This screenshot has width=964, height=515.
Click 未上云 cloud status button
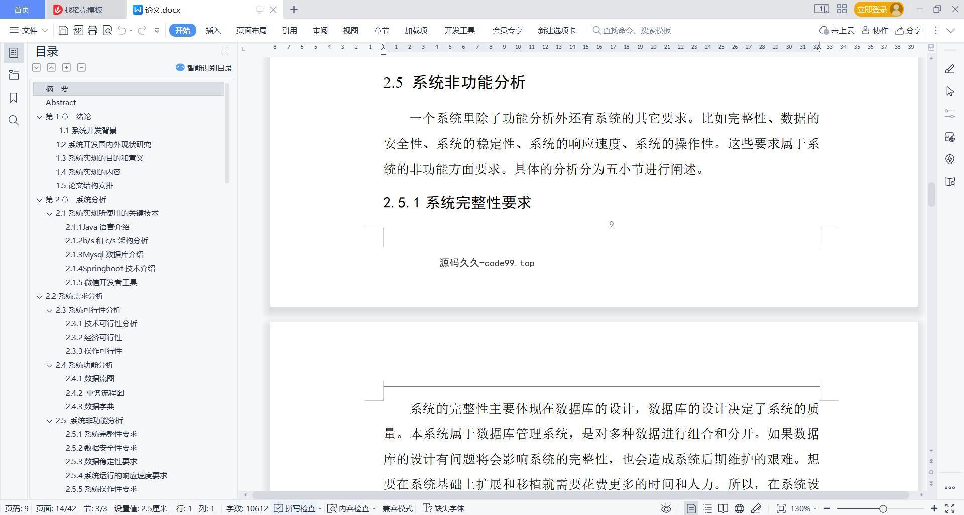836,31
